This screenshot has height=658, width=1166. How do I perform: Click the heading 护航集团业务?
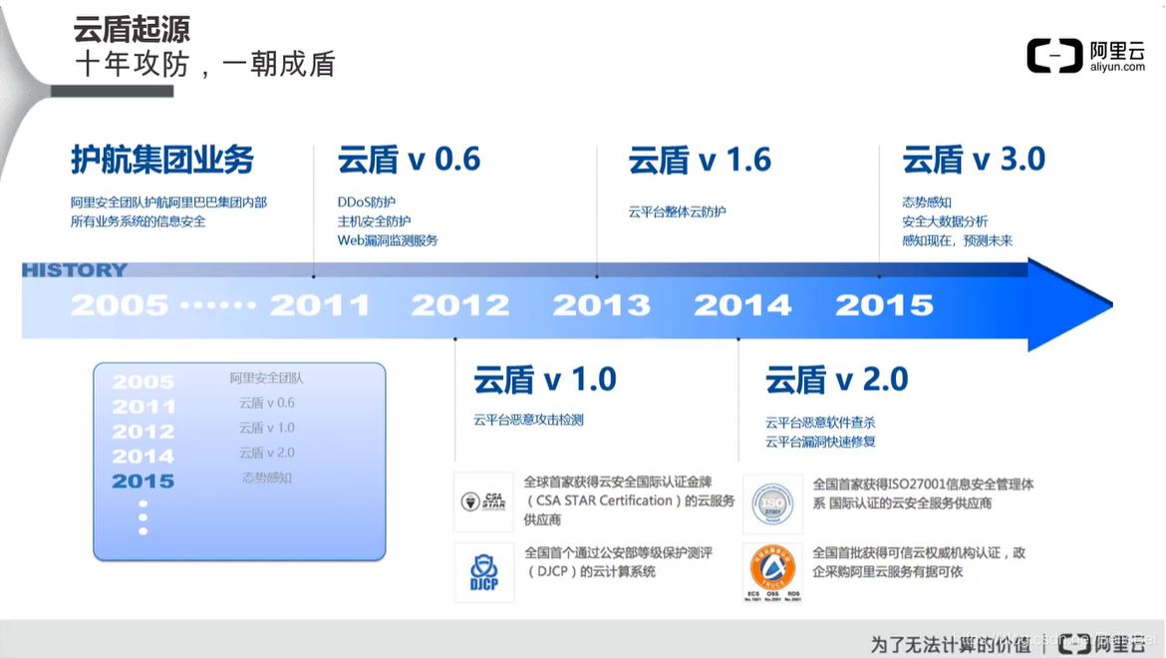click(x=162, y=160)
